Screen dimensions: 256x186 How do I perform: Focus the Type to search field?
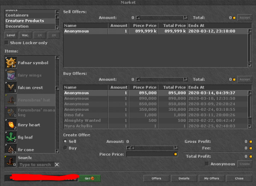tap(36, 165)
